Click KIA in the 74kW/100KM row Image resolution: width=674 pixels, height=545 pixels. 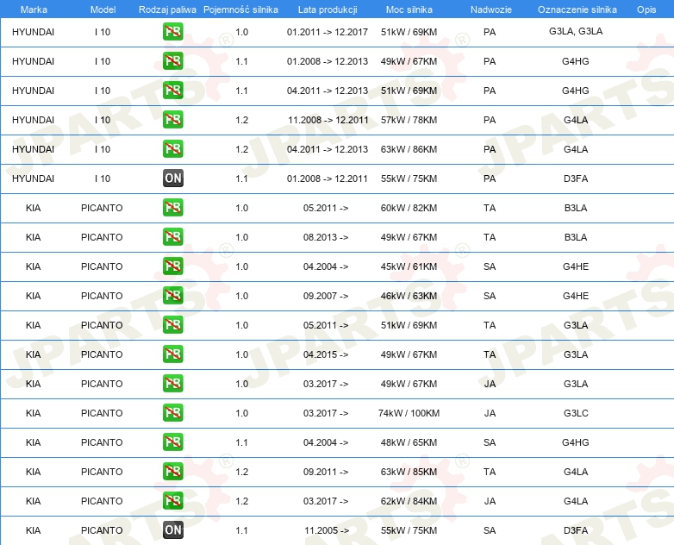click(x=33, y=413)
